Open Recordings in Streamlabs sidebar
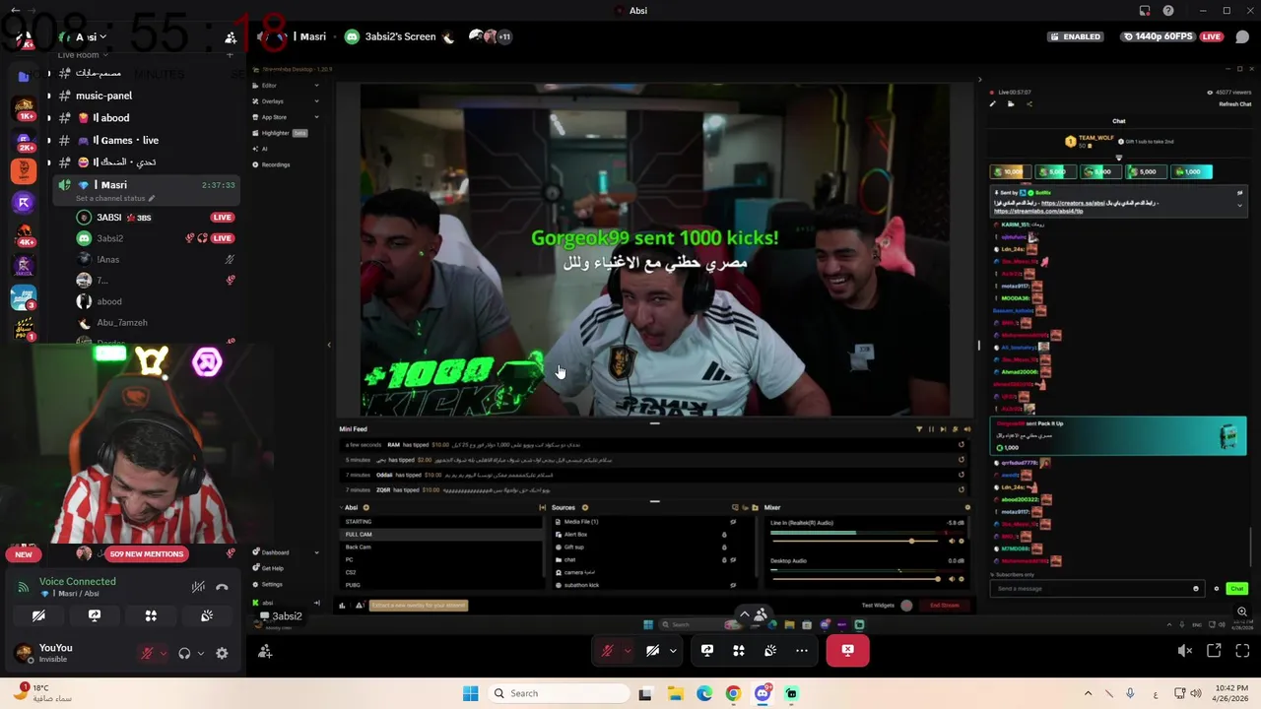1261x709 pixels. click(272, 164)
